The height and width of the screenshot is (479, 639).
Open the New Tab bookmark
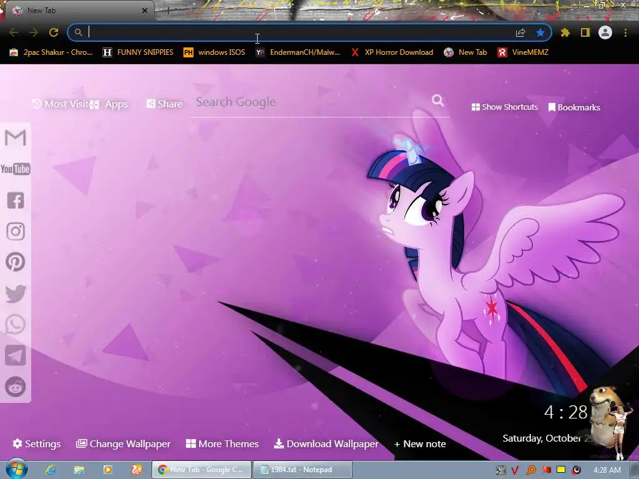(x=466, y=52)
